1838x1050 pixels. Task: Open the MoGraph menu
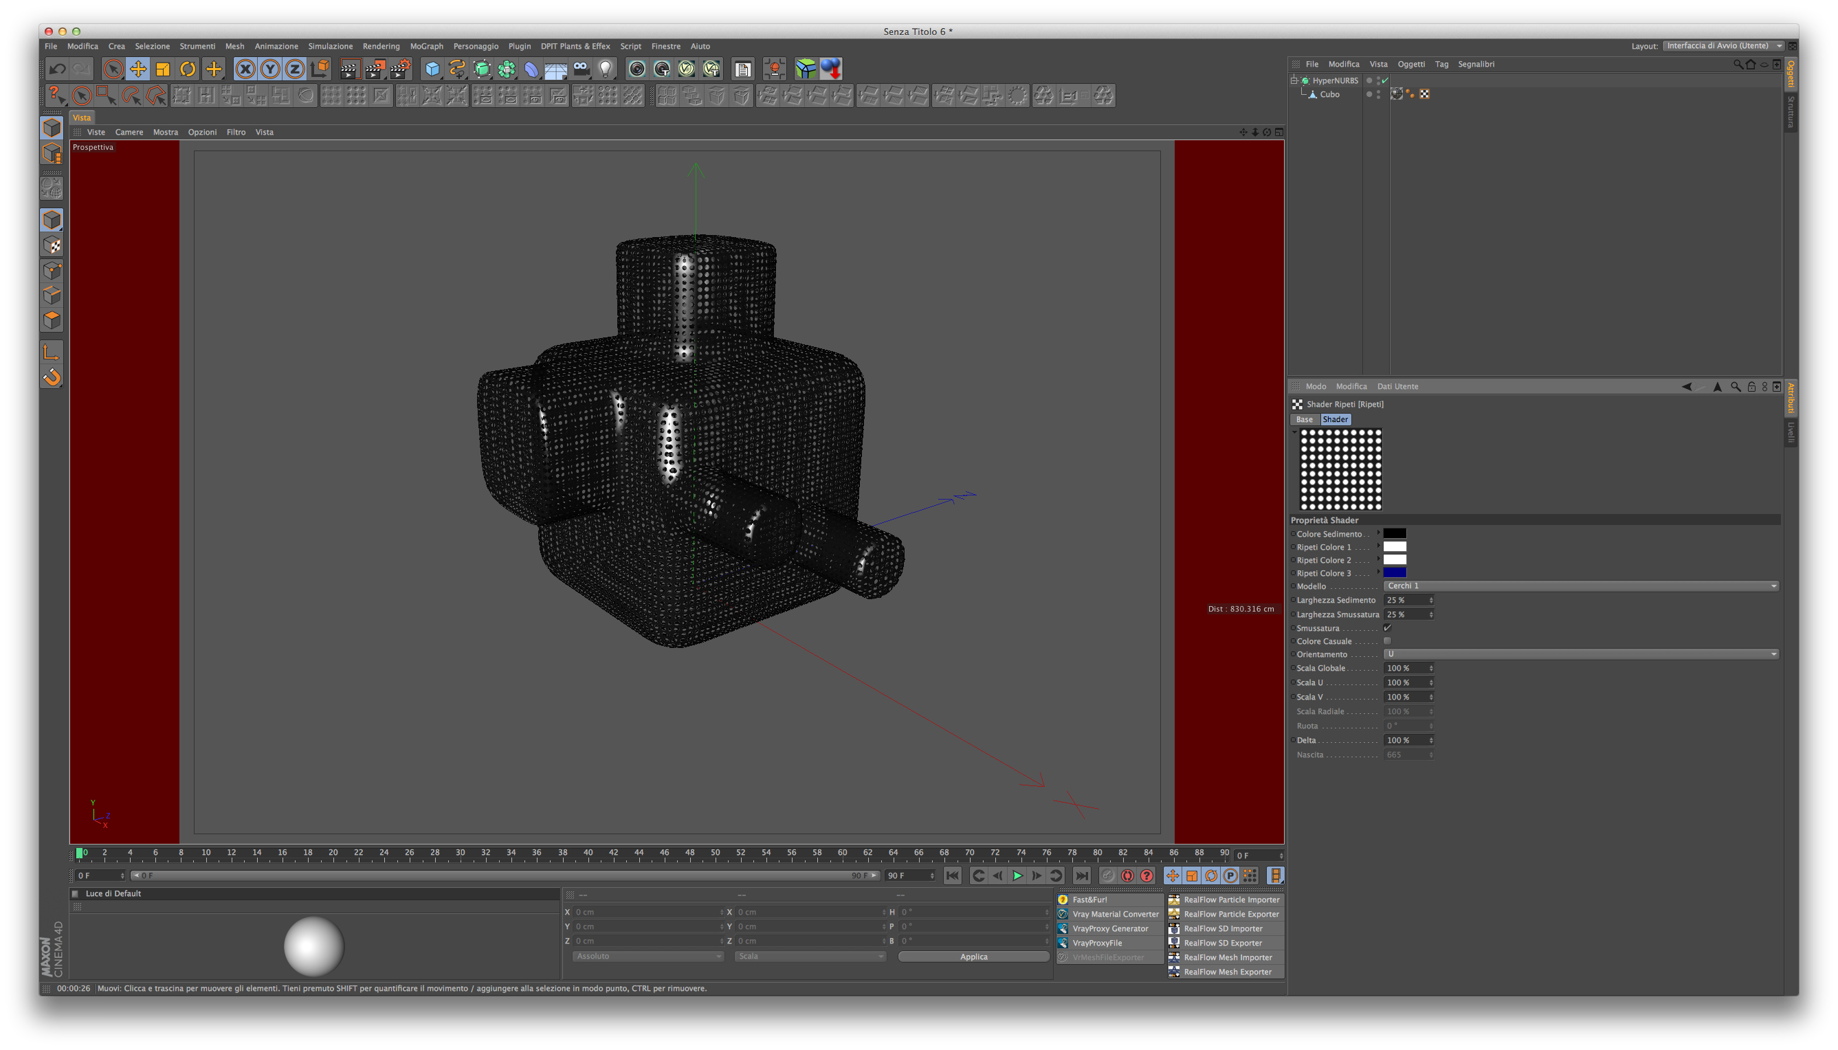(x=426, y=46)
